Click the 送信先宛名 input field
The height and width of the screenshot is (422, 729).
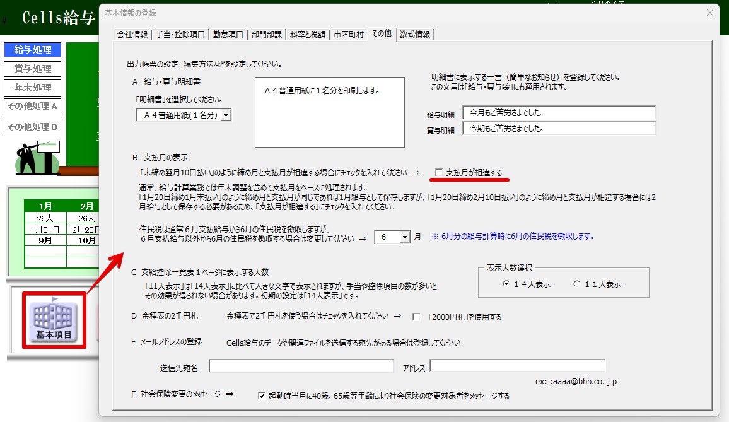pyautogui.click(x=301, y=366)
